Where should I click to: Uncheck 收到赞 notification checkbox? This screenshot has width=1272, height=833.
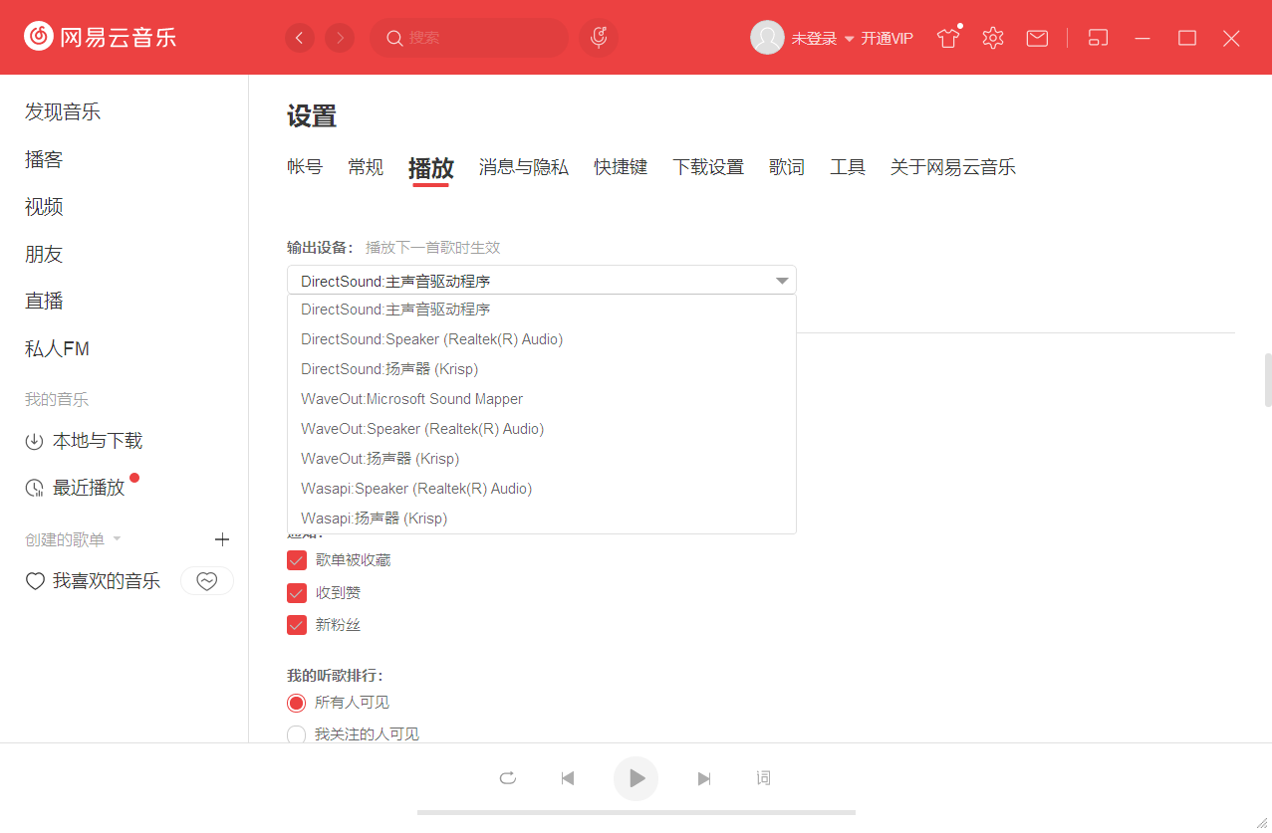(297, 593)
